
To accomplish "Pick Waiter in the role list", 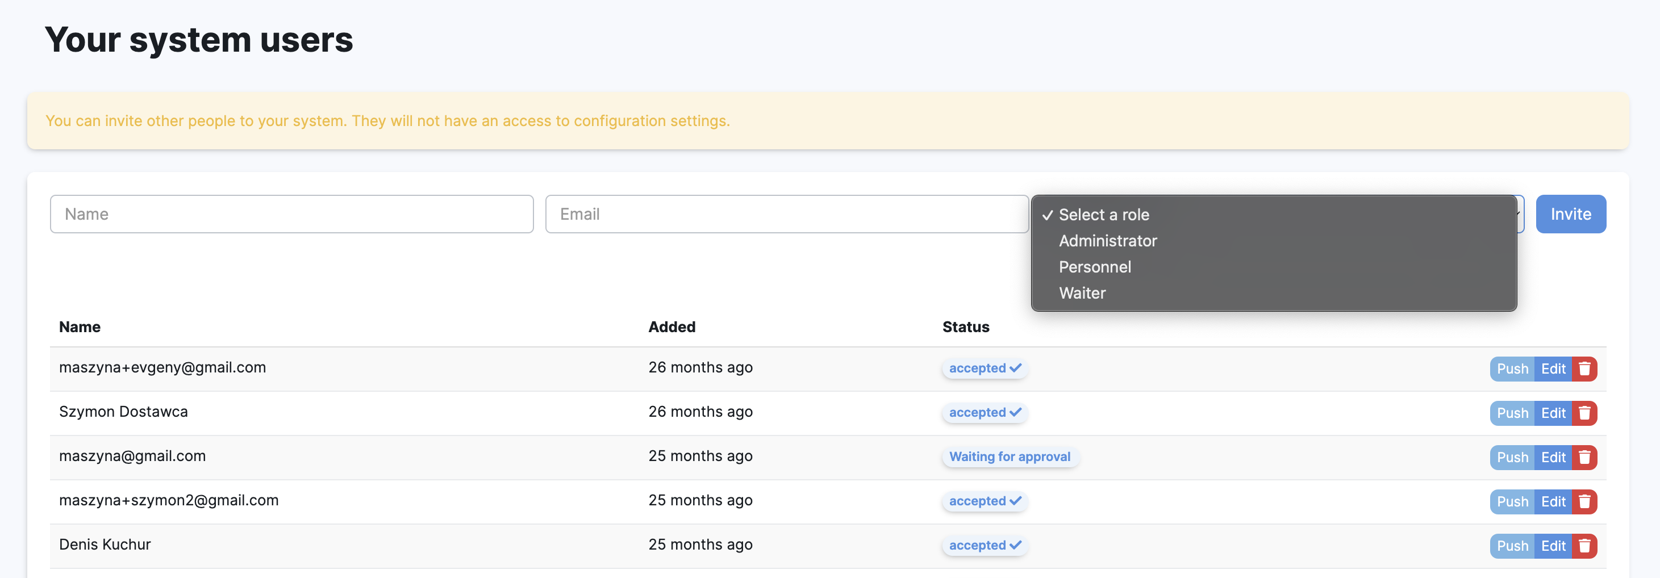I will point(1082,293).
